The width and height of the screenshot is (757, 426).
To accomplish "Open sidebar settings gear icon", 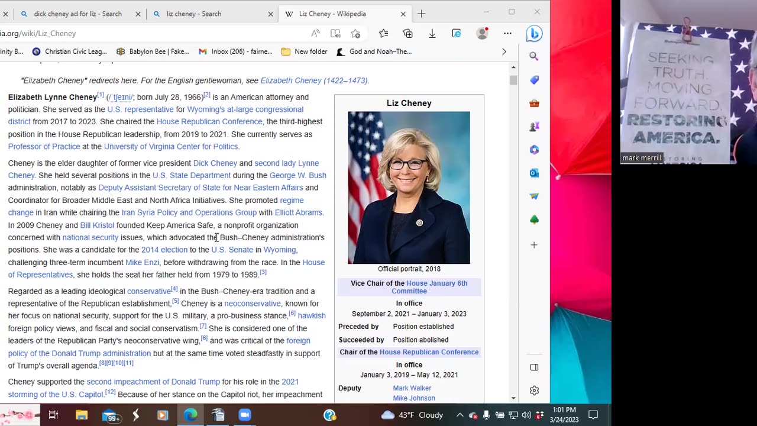I will (534, 390).
